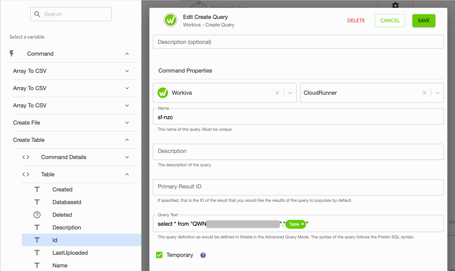The image size is (455, 271).
Task: Clear the Workiva connector selection
Action: pos(277,93)
